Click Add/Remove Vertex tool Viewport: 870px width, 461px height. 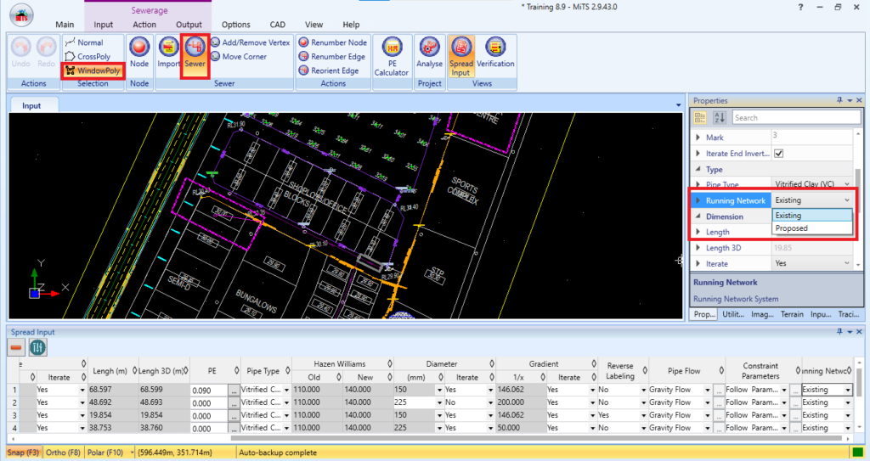[251, 42]
